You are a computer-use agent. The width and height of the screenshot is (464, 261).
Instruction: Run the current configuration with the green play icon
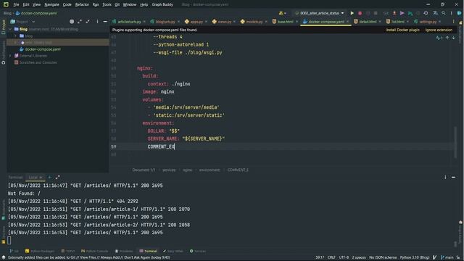click(x=352, y=13)
